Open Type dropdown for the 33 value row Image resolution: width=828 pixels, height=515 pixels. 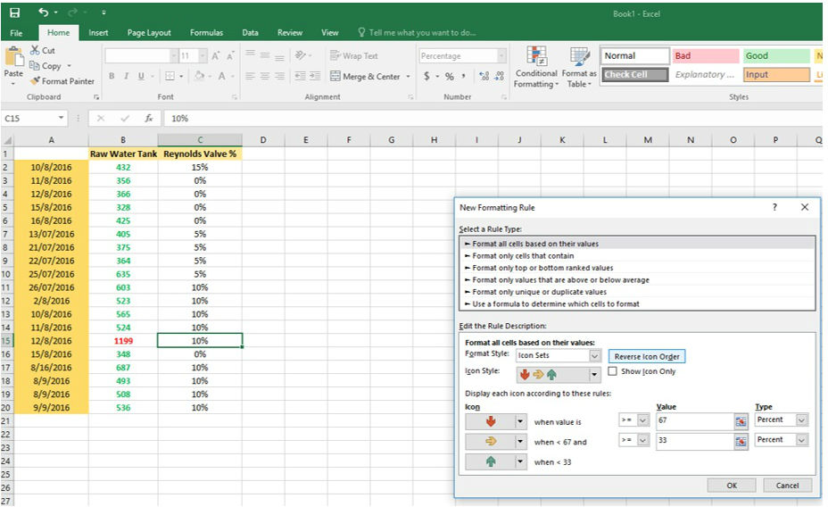point(801,440)
